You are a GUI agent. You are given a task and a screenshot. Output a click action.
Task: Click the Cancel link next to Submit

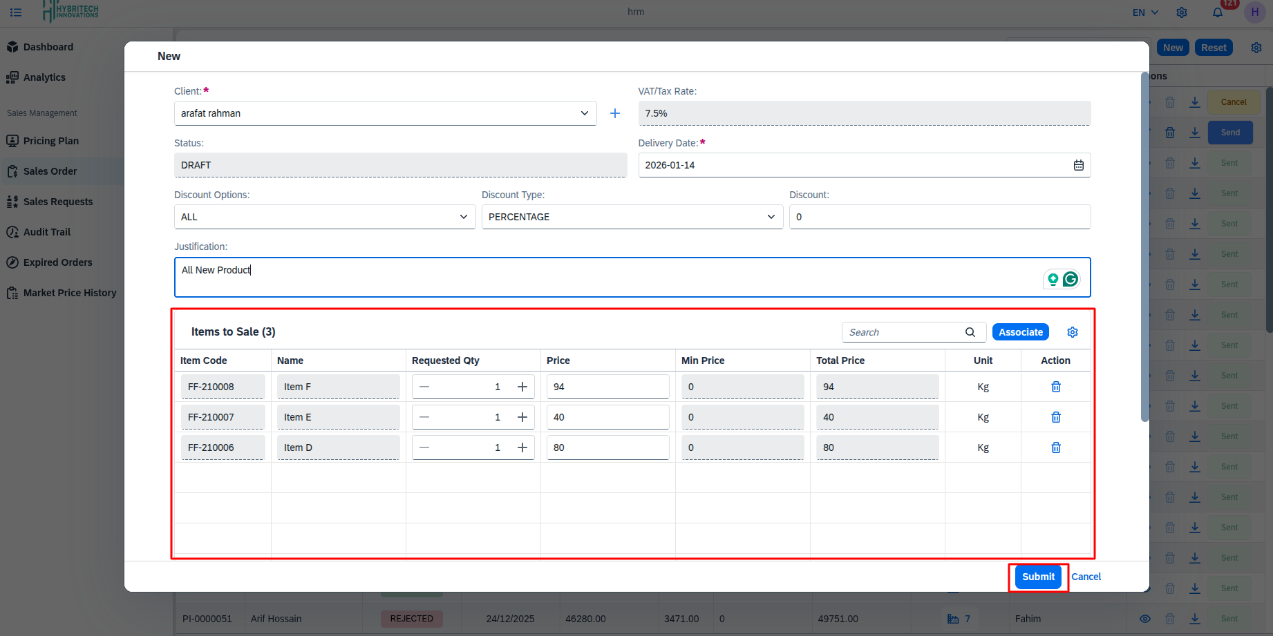tap(1086, 577)
